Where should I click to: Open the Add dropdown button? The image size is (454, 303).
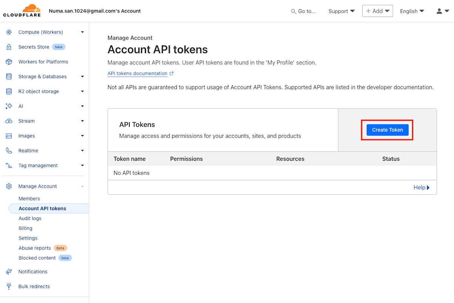378,11
